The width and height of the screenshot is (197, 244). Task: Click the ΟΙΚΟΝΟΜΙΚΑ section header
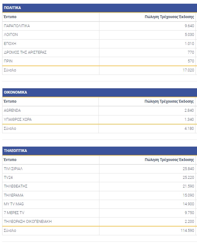coord(15,92)
